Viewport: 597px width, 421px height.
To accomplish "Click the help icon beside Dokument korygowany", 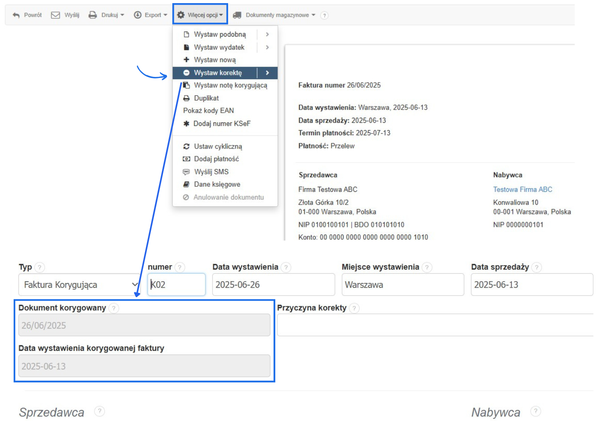I will 113,308.
